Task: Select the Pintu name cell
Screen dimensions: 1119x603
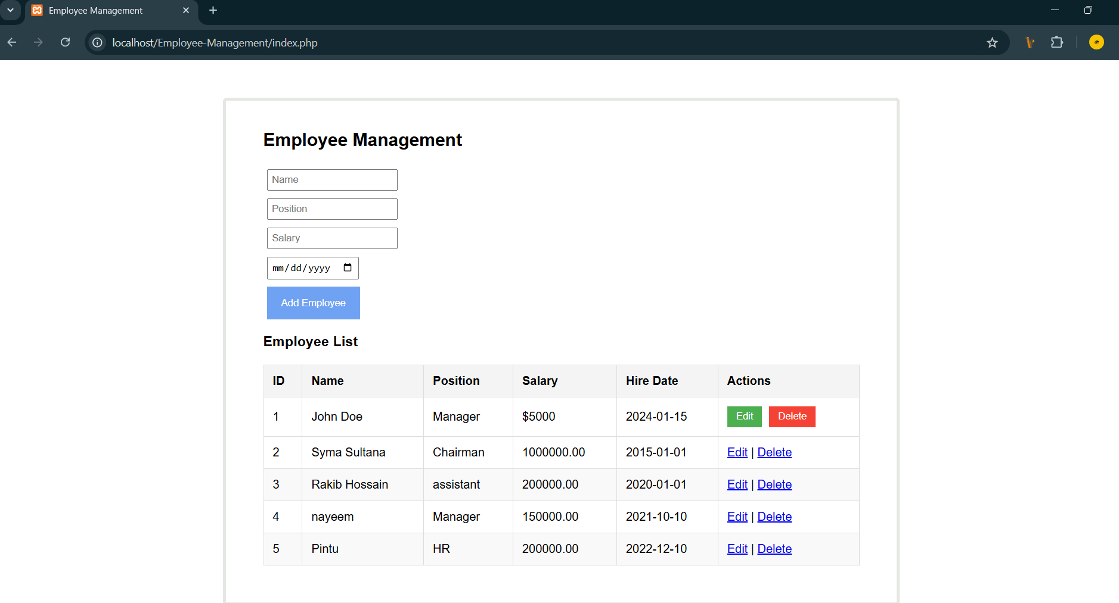Action: pos(362,549)
